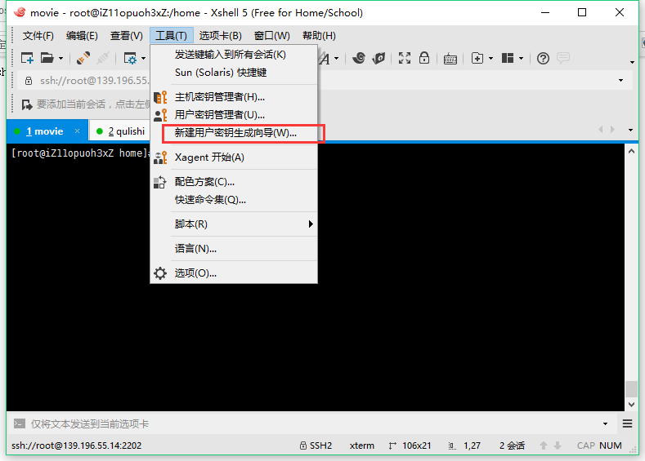
Task: Toggle full screen mode icon
Action: click(x=405, y=58)
